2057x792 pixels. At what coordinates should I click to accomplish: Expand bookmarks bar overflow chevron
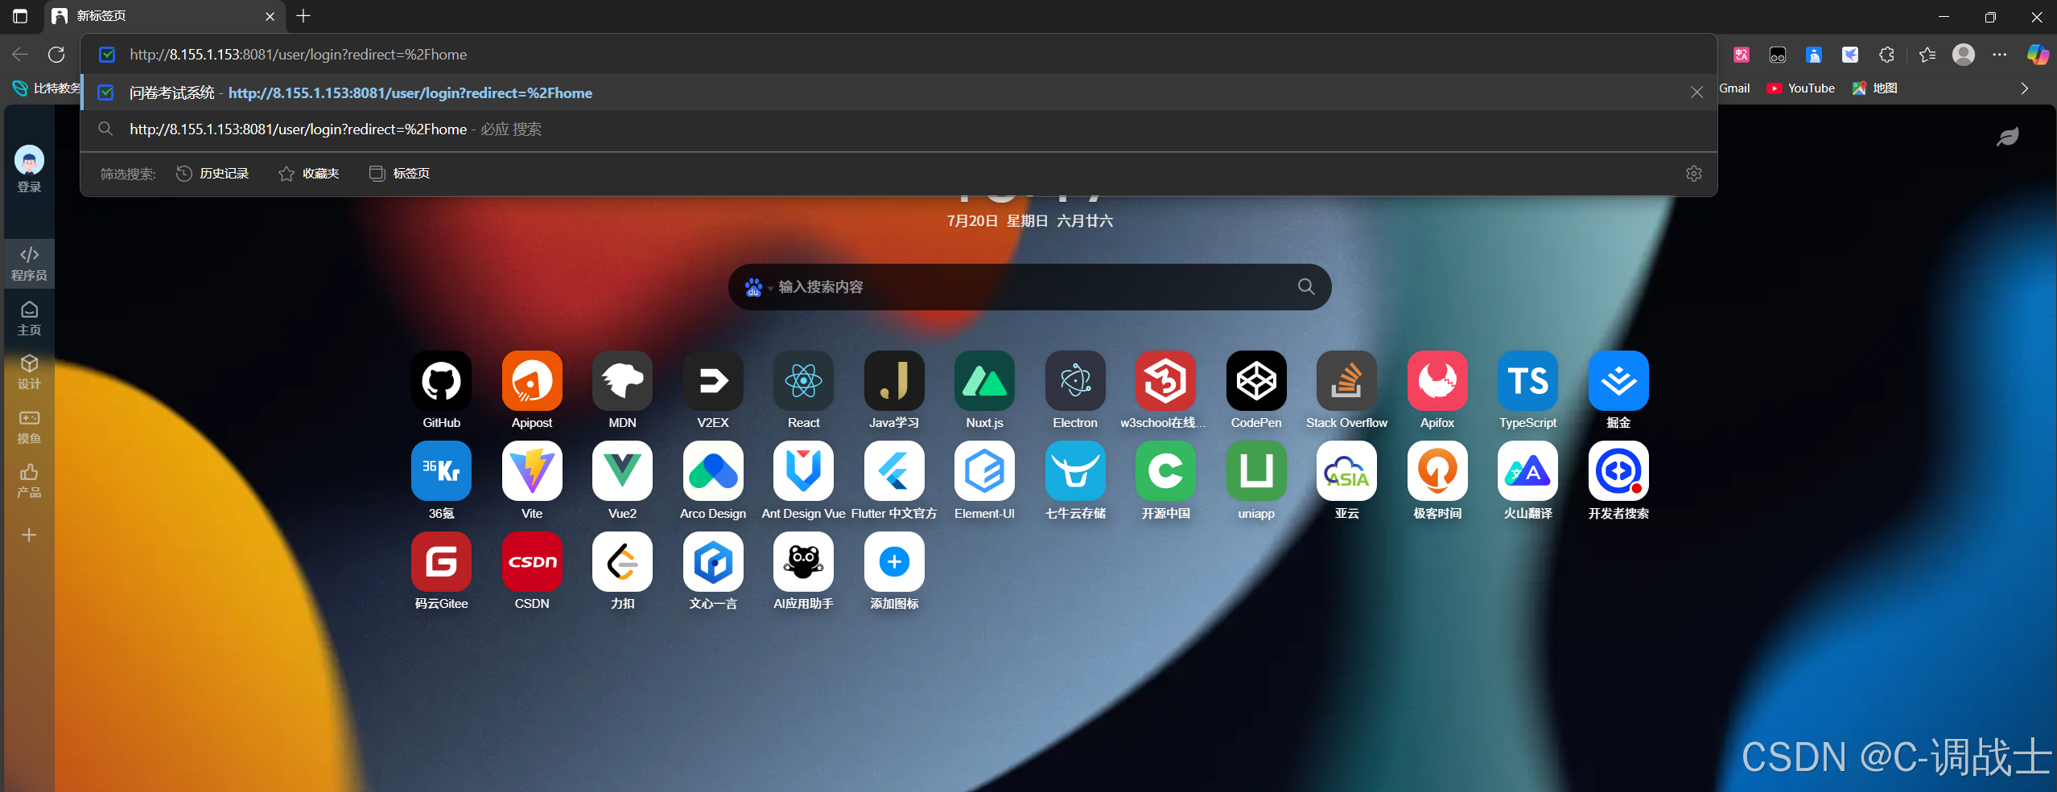pyautogui.click(x=2025, y=88)
